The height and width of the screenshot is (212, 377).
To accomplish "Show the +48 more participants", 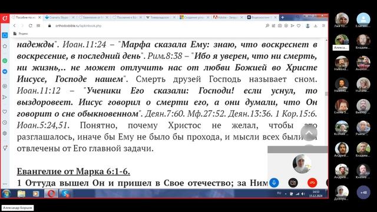I will (363, 193).
